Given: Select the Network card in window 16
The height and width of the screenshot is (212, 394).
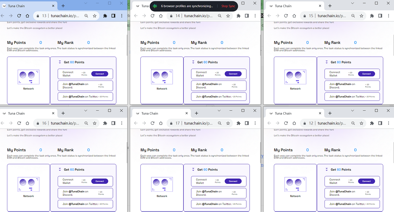Looking at the screenshot, I should pos(28,188).
